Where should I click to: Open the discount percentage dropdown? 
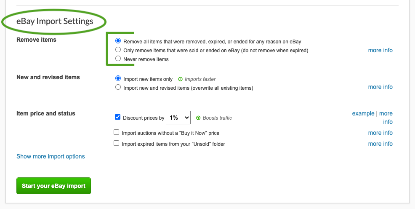tap(178, 118)
